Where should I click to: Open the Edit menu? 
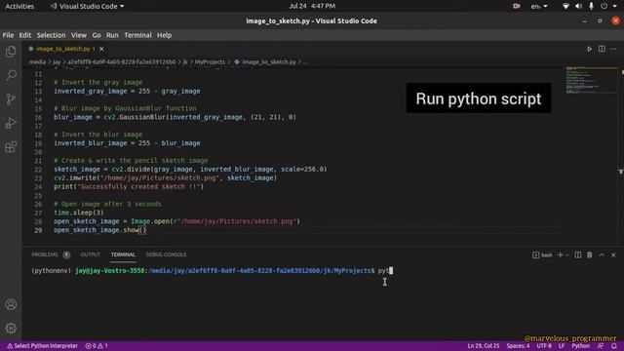point(25,35)
